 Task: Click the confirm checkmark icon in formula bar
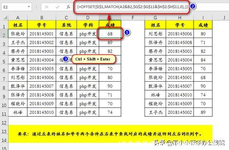tap(57, 7)
